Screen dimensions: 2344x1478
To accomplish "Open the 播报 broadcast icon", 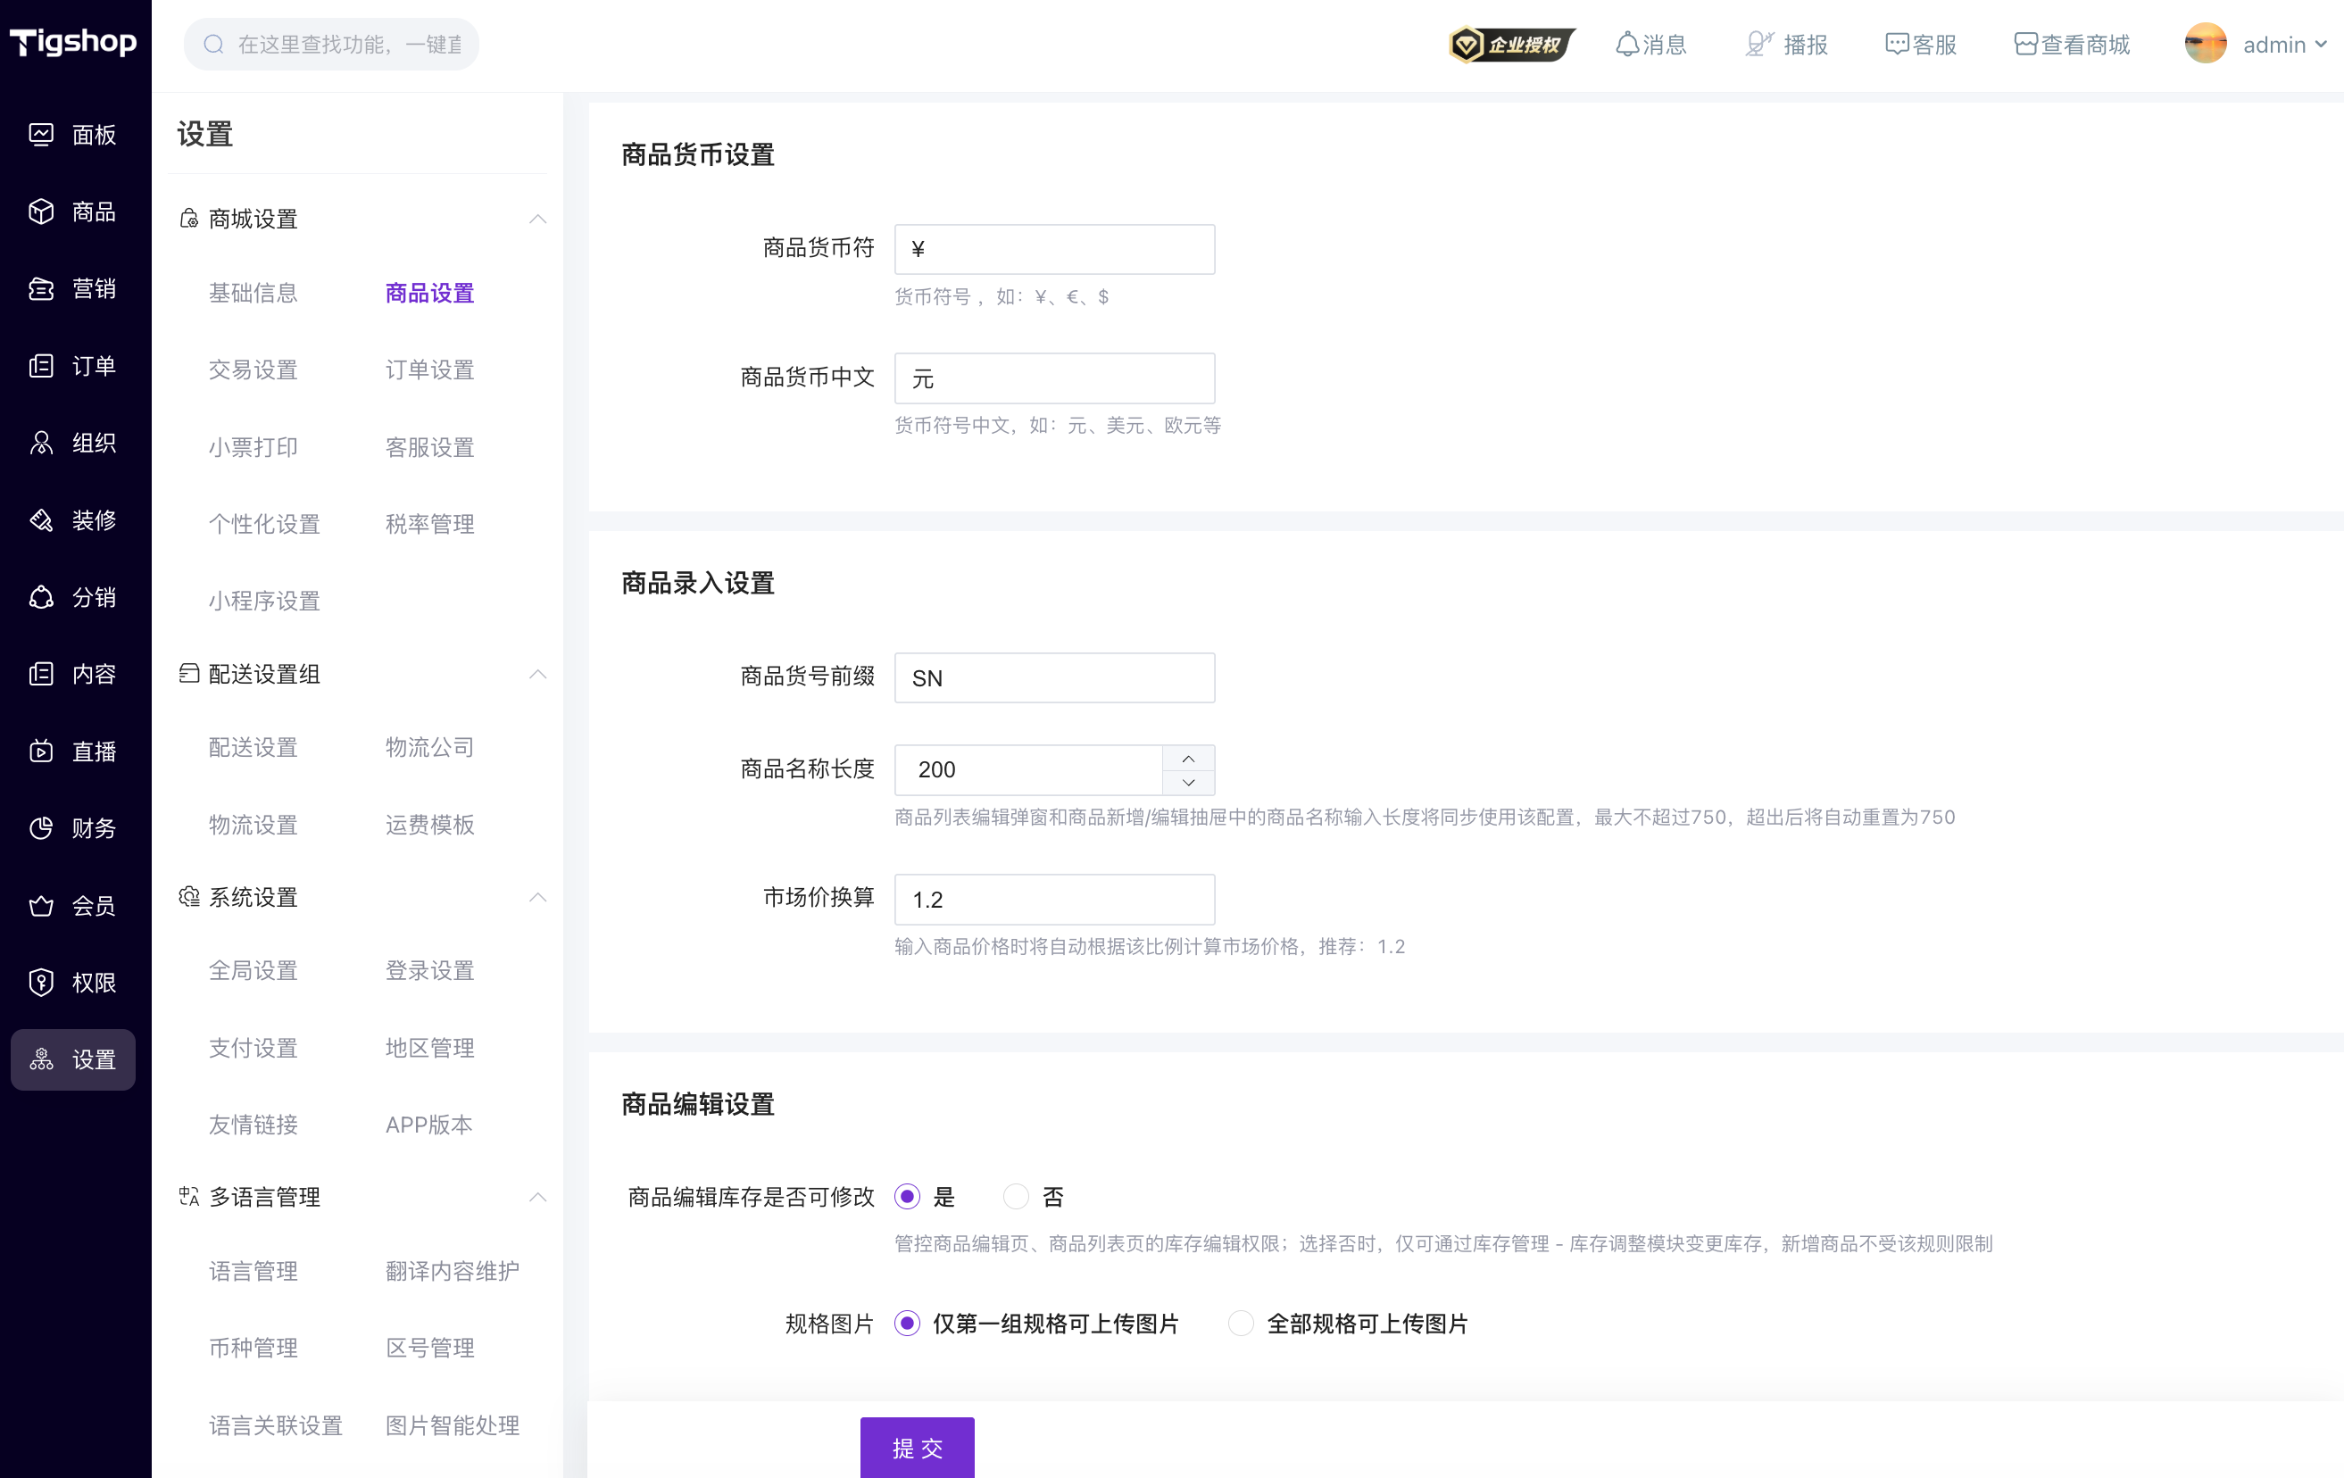I will click(1758, 45).
